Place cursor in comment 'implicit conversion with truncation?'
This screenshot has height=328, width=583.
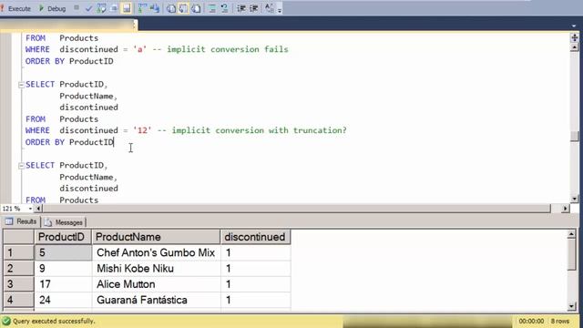click(259, 130)
